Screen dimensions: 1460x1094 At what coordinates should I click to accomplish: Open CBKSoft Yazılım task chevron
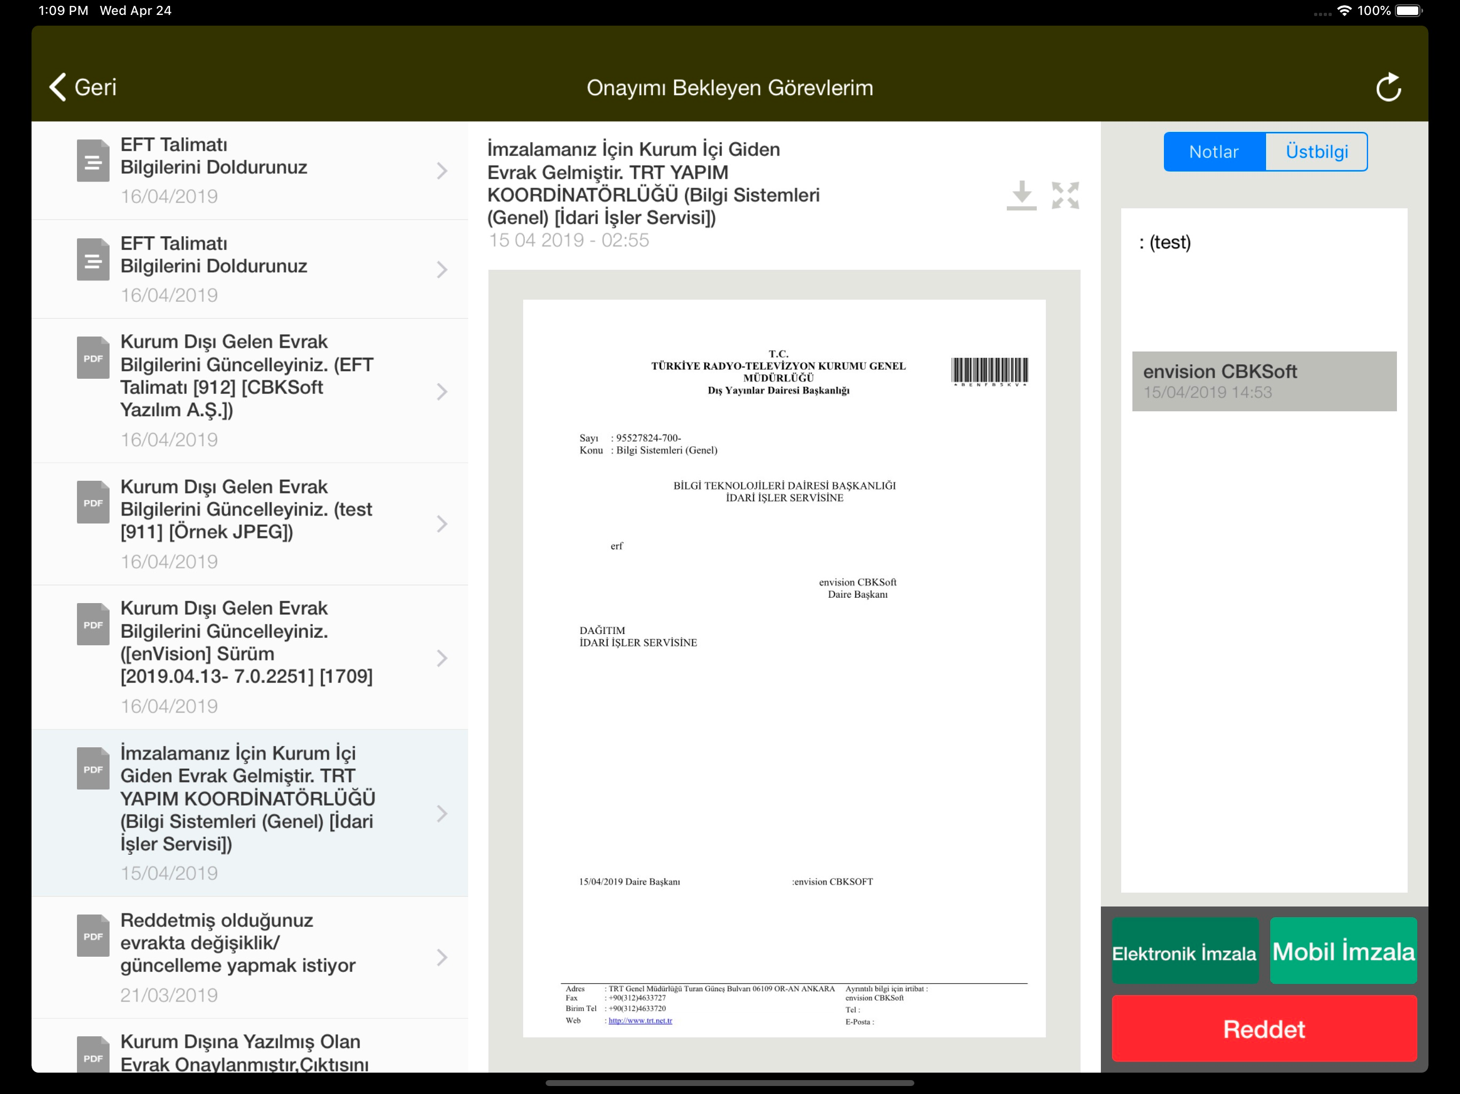coord(442,391)
